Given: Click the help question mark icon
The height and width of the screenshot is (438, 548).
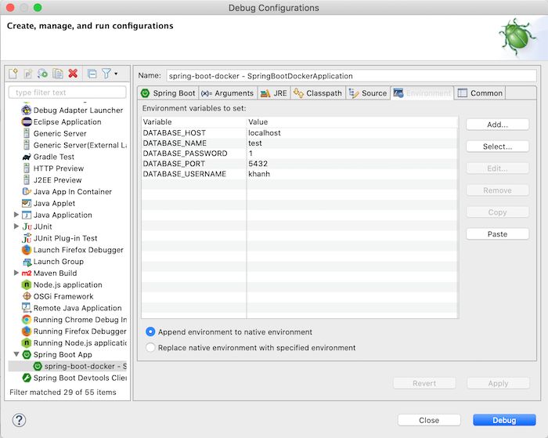Looking at the screenshot, I should 20,420.
